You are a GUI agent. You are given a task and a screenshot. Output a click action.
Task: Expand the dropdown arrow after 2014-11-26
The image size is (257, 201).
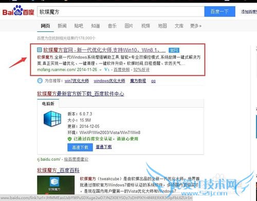[x=101, y=70]
